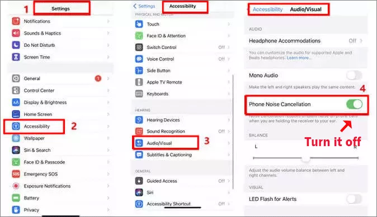Tap the Subtitles & Captioning icon
Image resolution: width=377 pixels, height=217 pixels.
tap(139, 155)
